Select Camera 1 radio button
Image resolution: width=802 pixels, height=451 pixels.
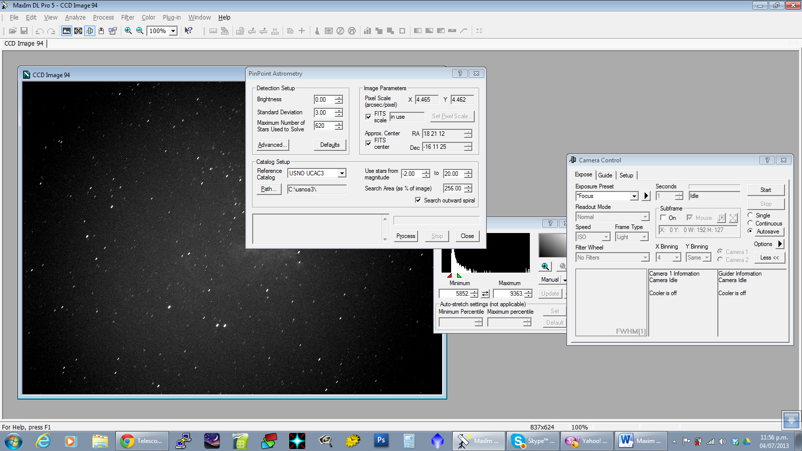(x=720, y=252)
